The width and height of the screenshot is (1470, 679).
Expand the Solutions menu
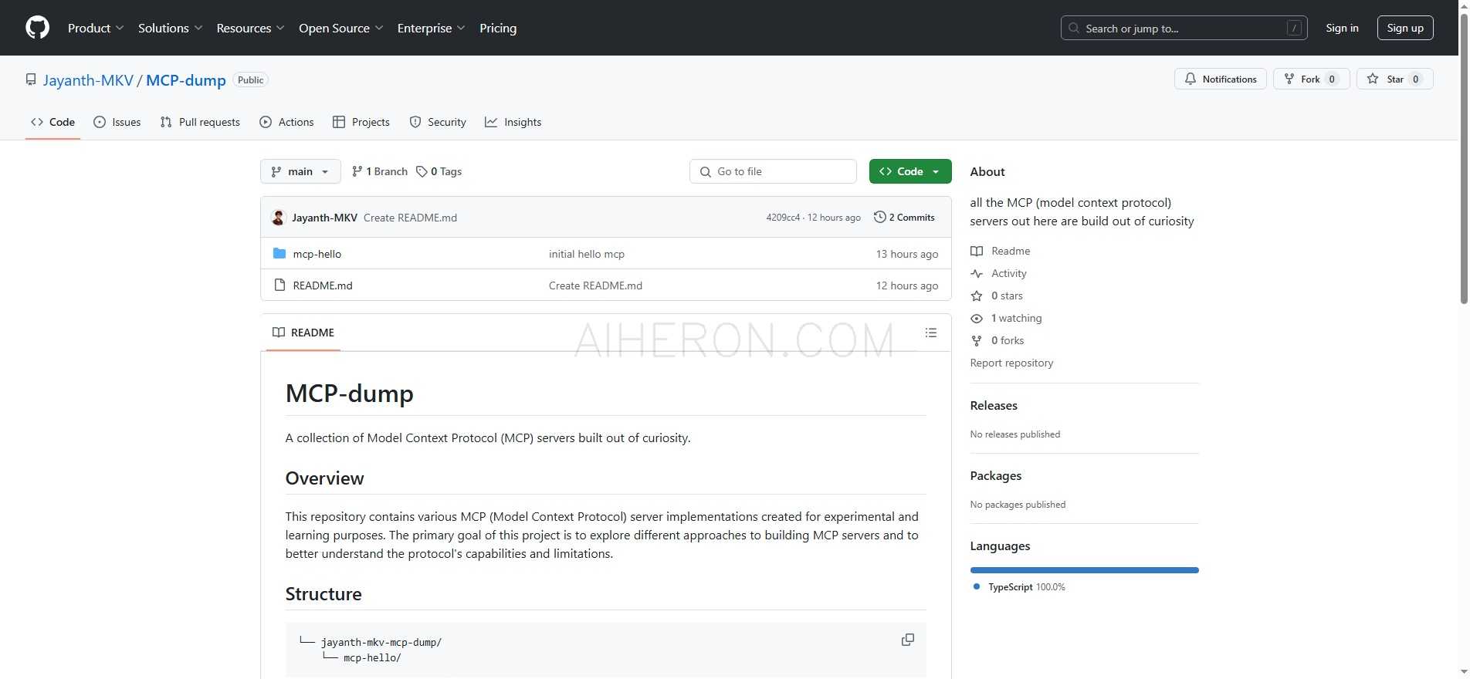pos(170,28)
